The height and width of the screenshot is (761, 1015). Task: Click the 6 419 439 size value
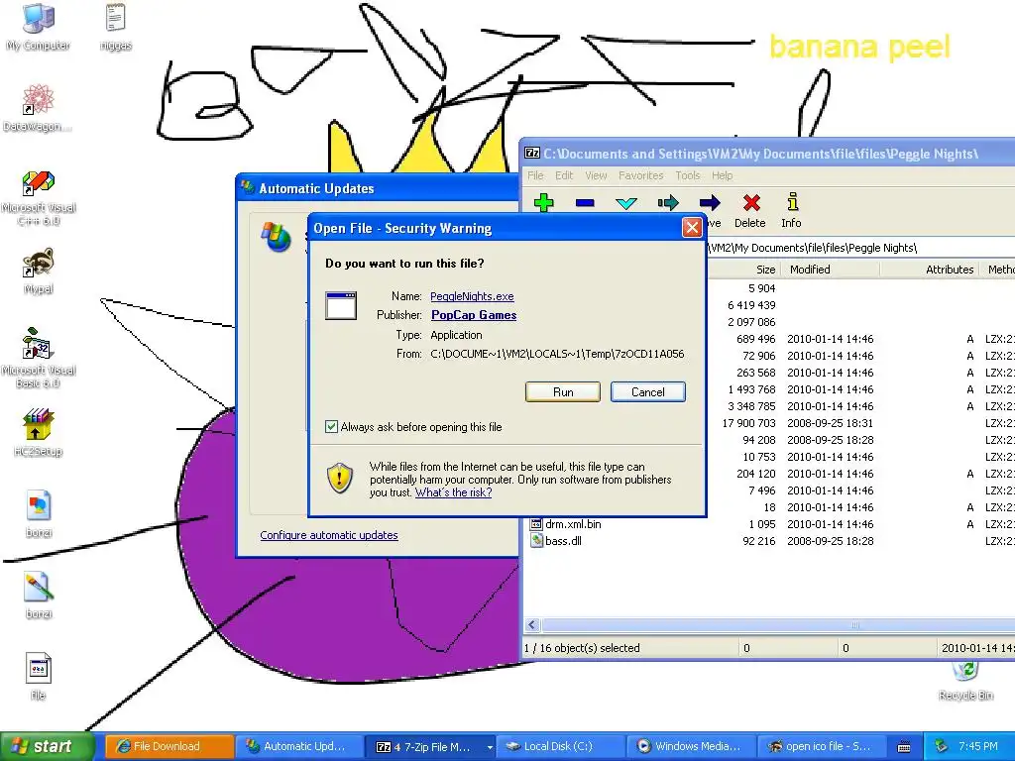click(x=751, y=305)
